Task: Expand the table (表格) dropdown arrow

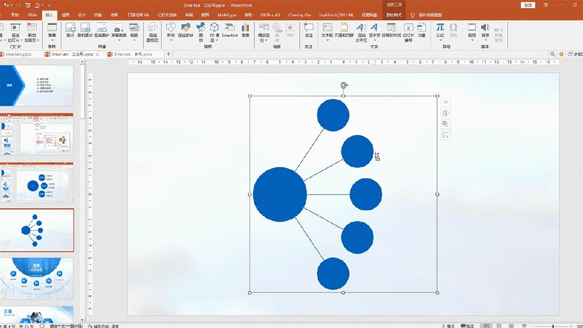Action: pos(52,40)
